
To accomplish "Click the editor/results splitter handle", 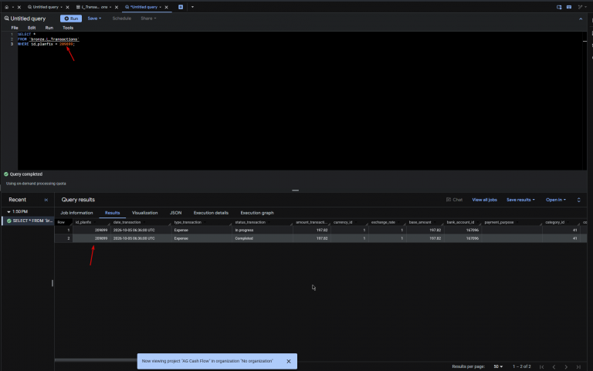I will pos(296,191).
